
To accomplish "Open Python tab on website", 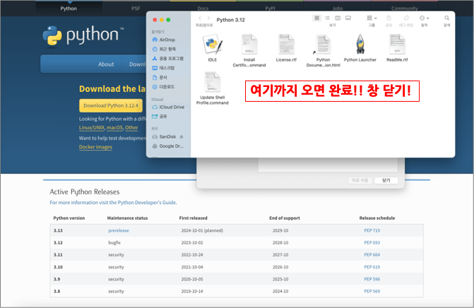I will (x=69, y=8).
